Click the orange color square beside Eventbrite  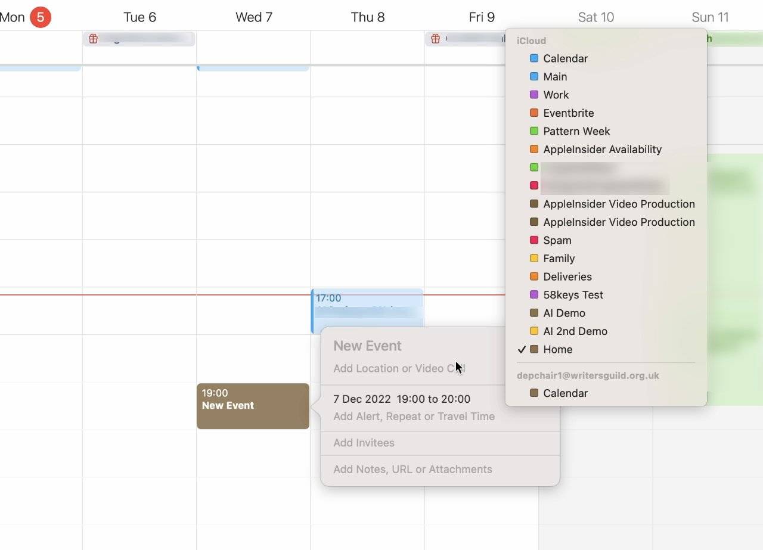click(533, 113)
